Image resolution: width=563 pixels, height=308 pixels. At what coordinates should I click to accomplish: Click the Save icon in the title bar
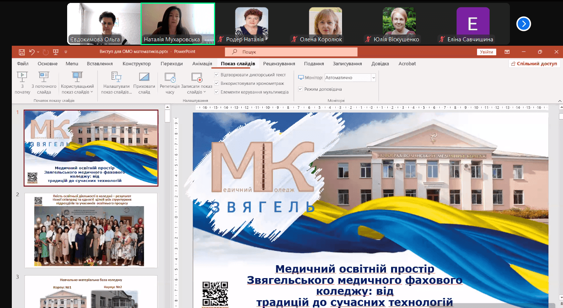[22, 52]
